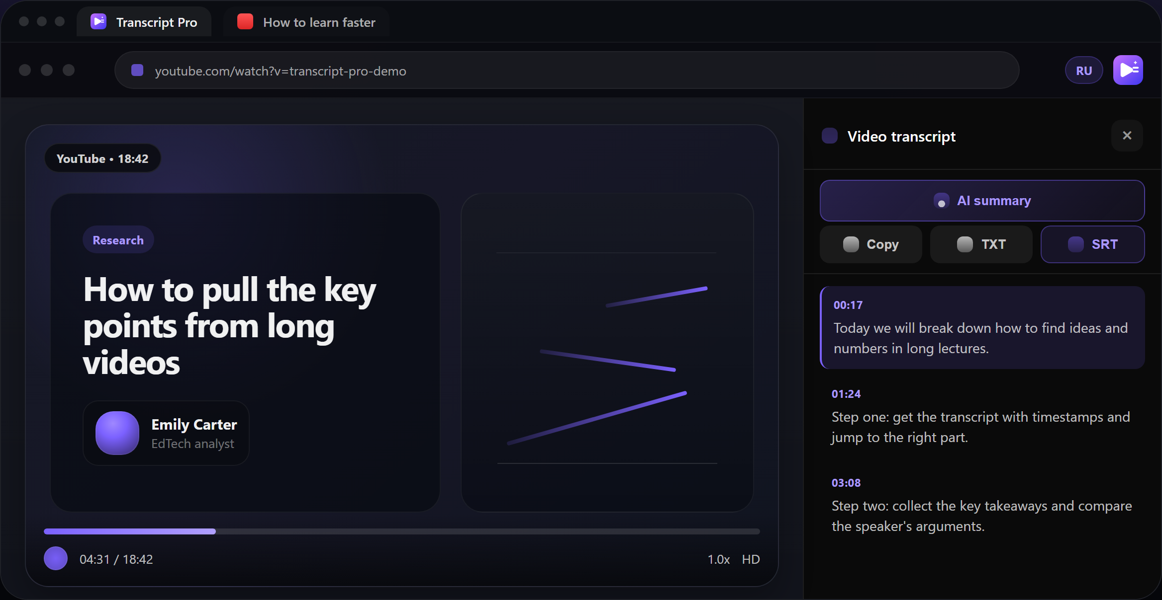Enable SRT export format
The height and width of the screenshot is (600, 1162).
tap(1093, 244)
